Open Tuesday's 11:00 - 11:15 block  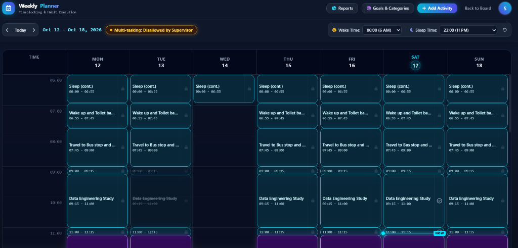pyautogui.click(x=160, y=232)
